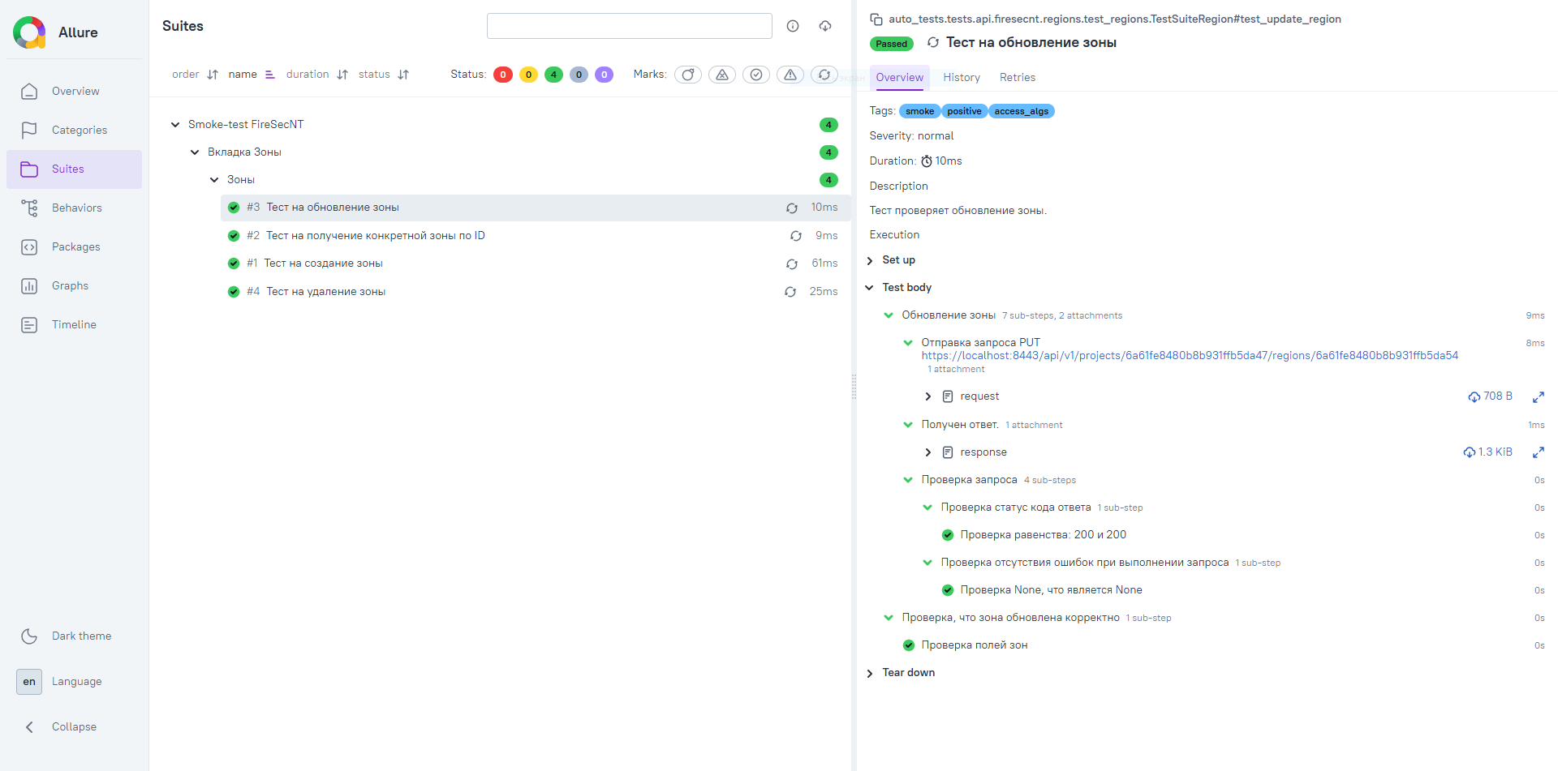Select the Overview tab of test
Image resolution: width=1558 pixels, height=771 pixels.
click(899, 78)
